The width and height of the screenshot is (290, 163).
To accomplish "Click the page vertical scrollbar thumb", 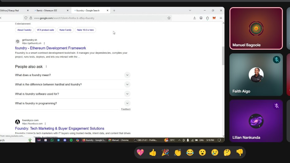I will (223, 56).
